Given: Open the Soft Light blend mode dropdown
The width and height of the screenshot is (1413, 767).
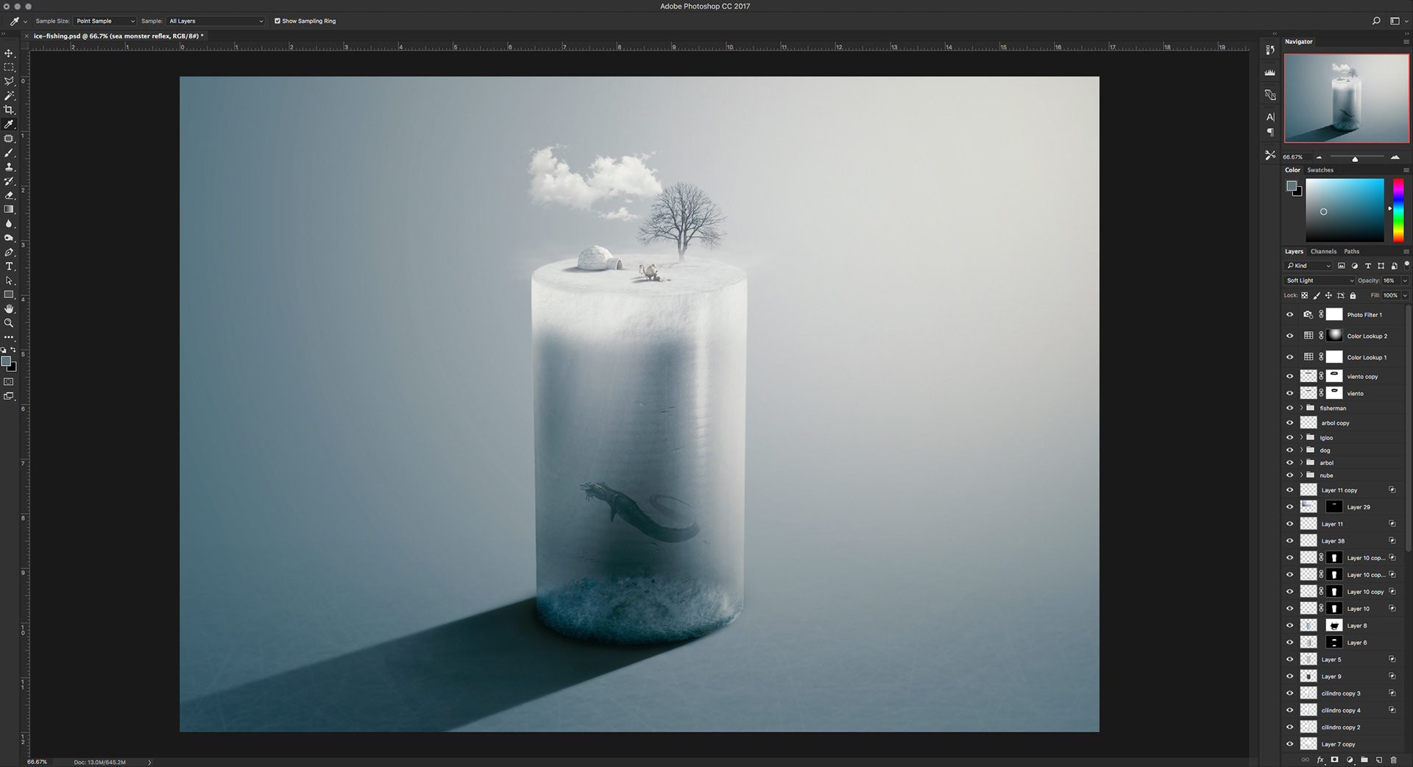Looking at the screenshot, I should tap(1320, 280).
